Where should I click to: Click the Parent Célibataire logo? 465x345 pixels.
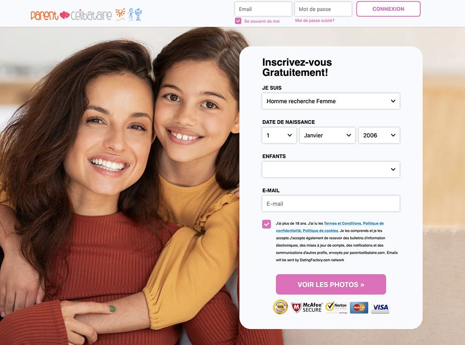tap(86, 14)
